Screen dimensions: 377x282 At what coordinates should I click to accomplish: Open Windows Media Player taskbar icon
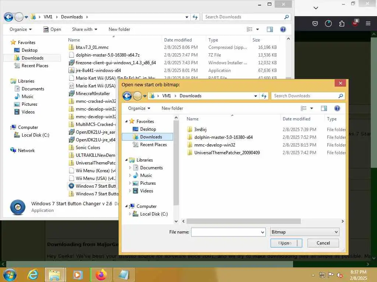(78, 275)
